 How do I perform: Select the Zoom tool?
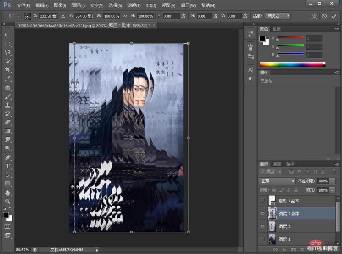click(x=8, y=202)
